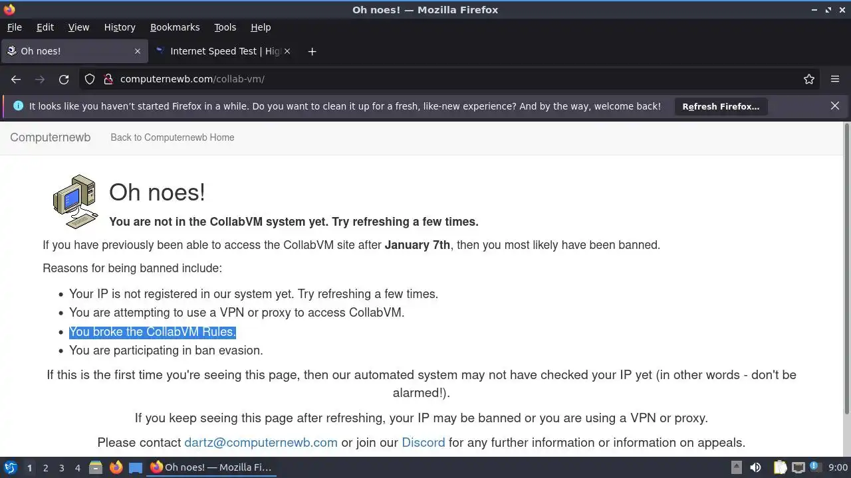Viewport: 851px width, 478px height.
Task: Switch to workspace 3
Action: pos(61,468)
